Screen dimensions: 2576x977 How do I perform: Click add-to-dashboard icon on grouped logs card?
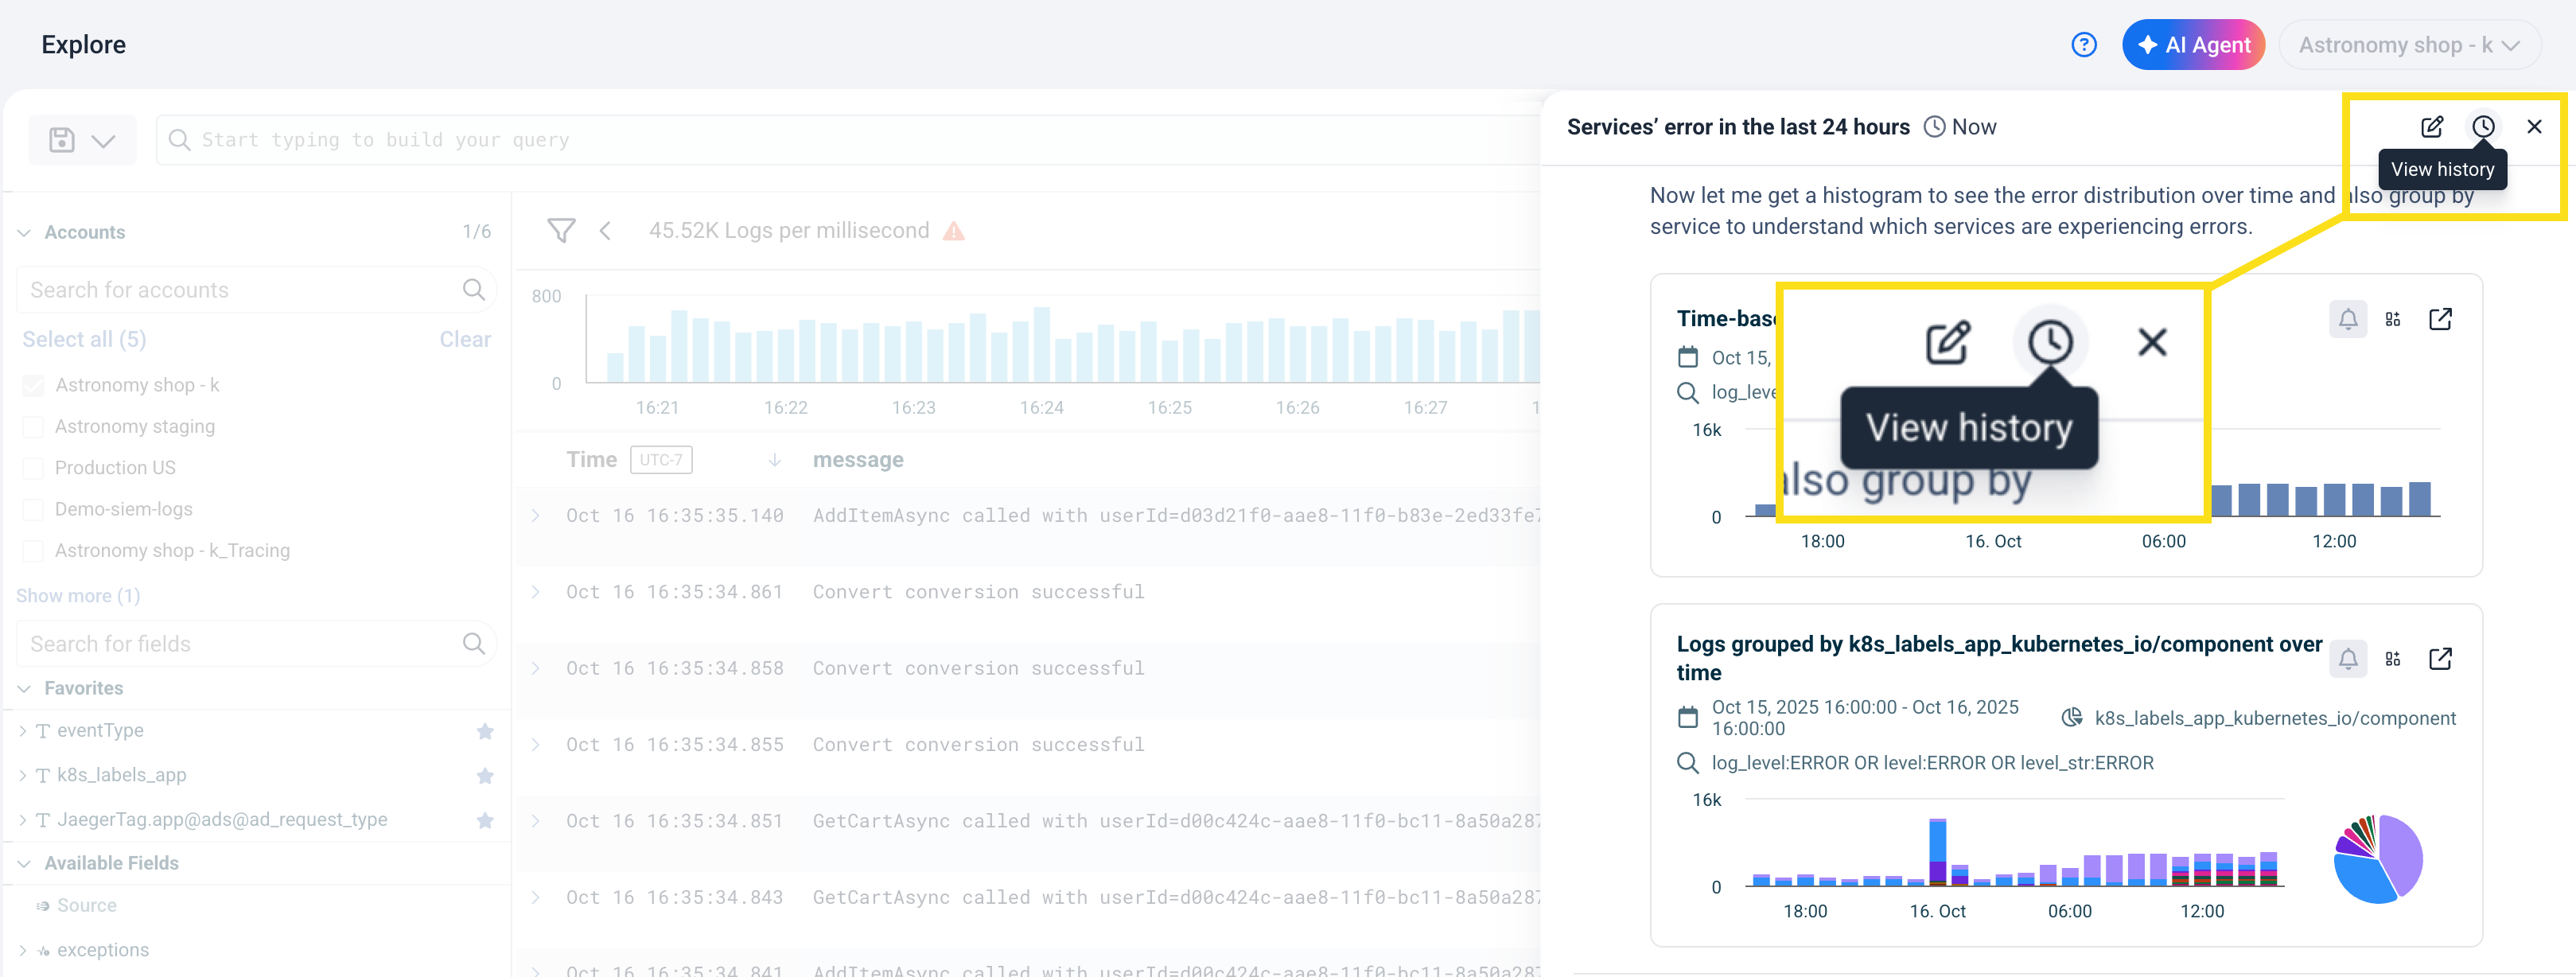tap(2392, 659)
